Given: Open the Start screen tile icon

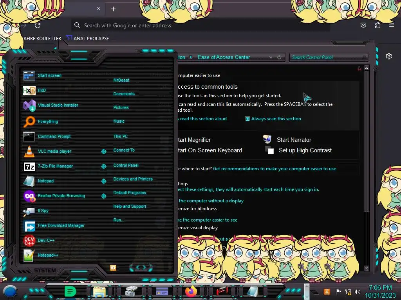Looking at the screenshot, I should (x=29, y=75).
